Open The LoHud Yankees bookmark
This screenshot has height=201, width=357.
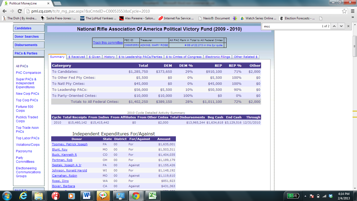pos(98,18)
